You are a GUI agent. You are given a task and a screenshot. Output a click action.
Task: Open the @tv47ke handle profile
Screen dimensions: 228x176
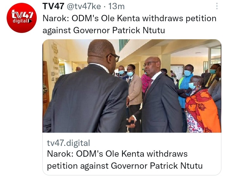coord(84,6)
